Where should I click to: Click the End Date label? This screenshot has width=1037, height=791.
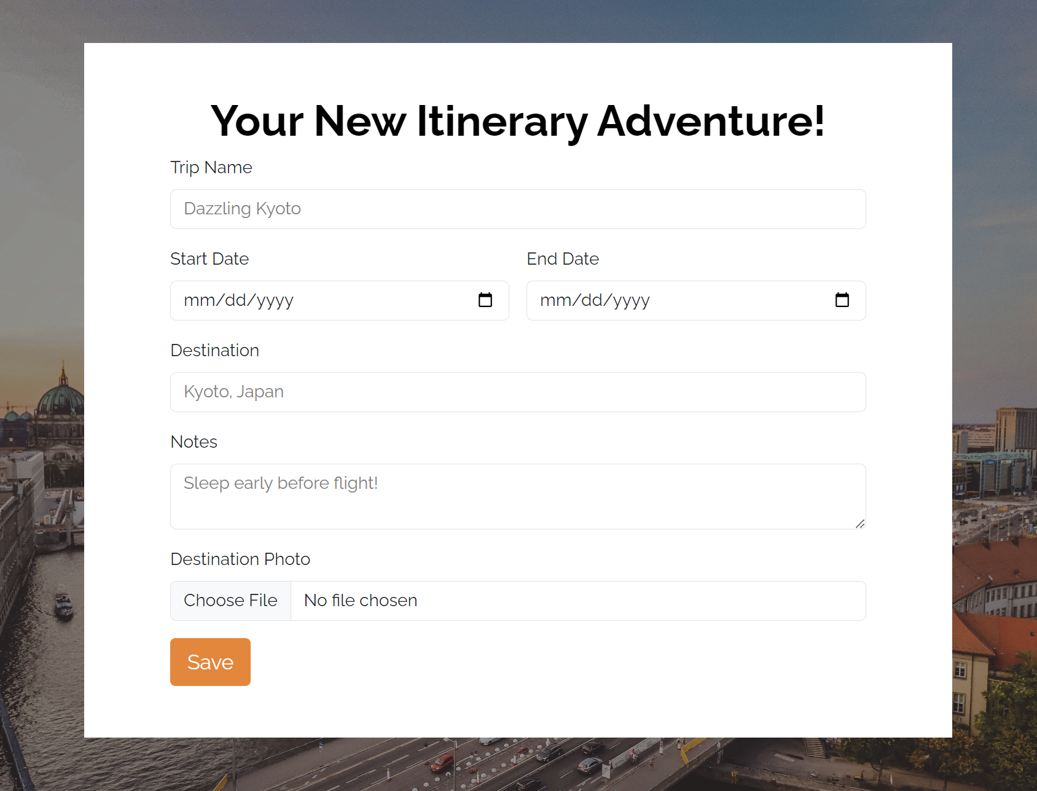[x=563, y=259]
